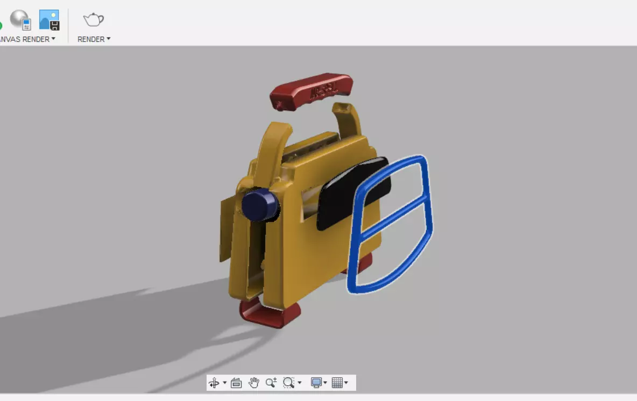Click the Render teapot icon
The image size is (637, 401).
[x=94, y=19]
